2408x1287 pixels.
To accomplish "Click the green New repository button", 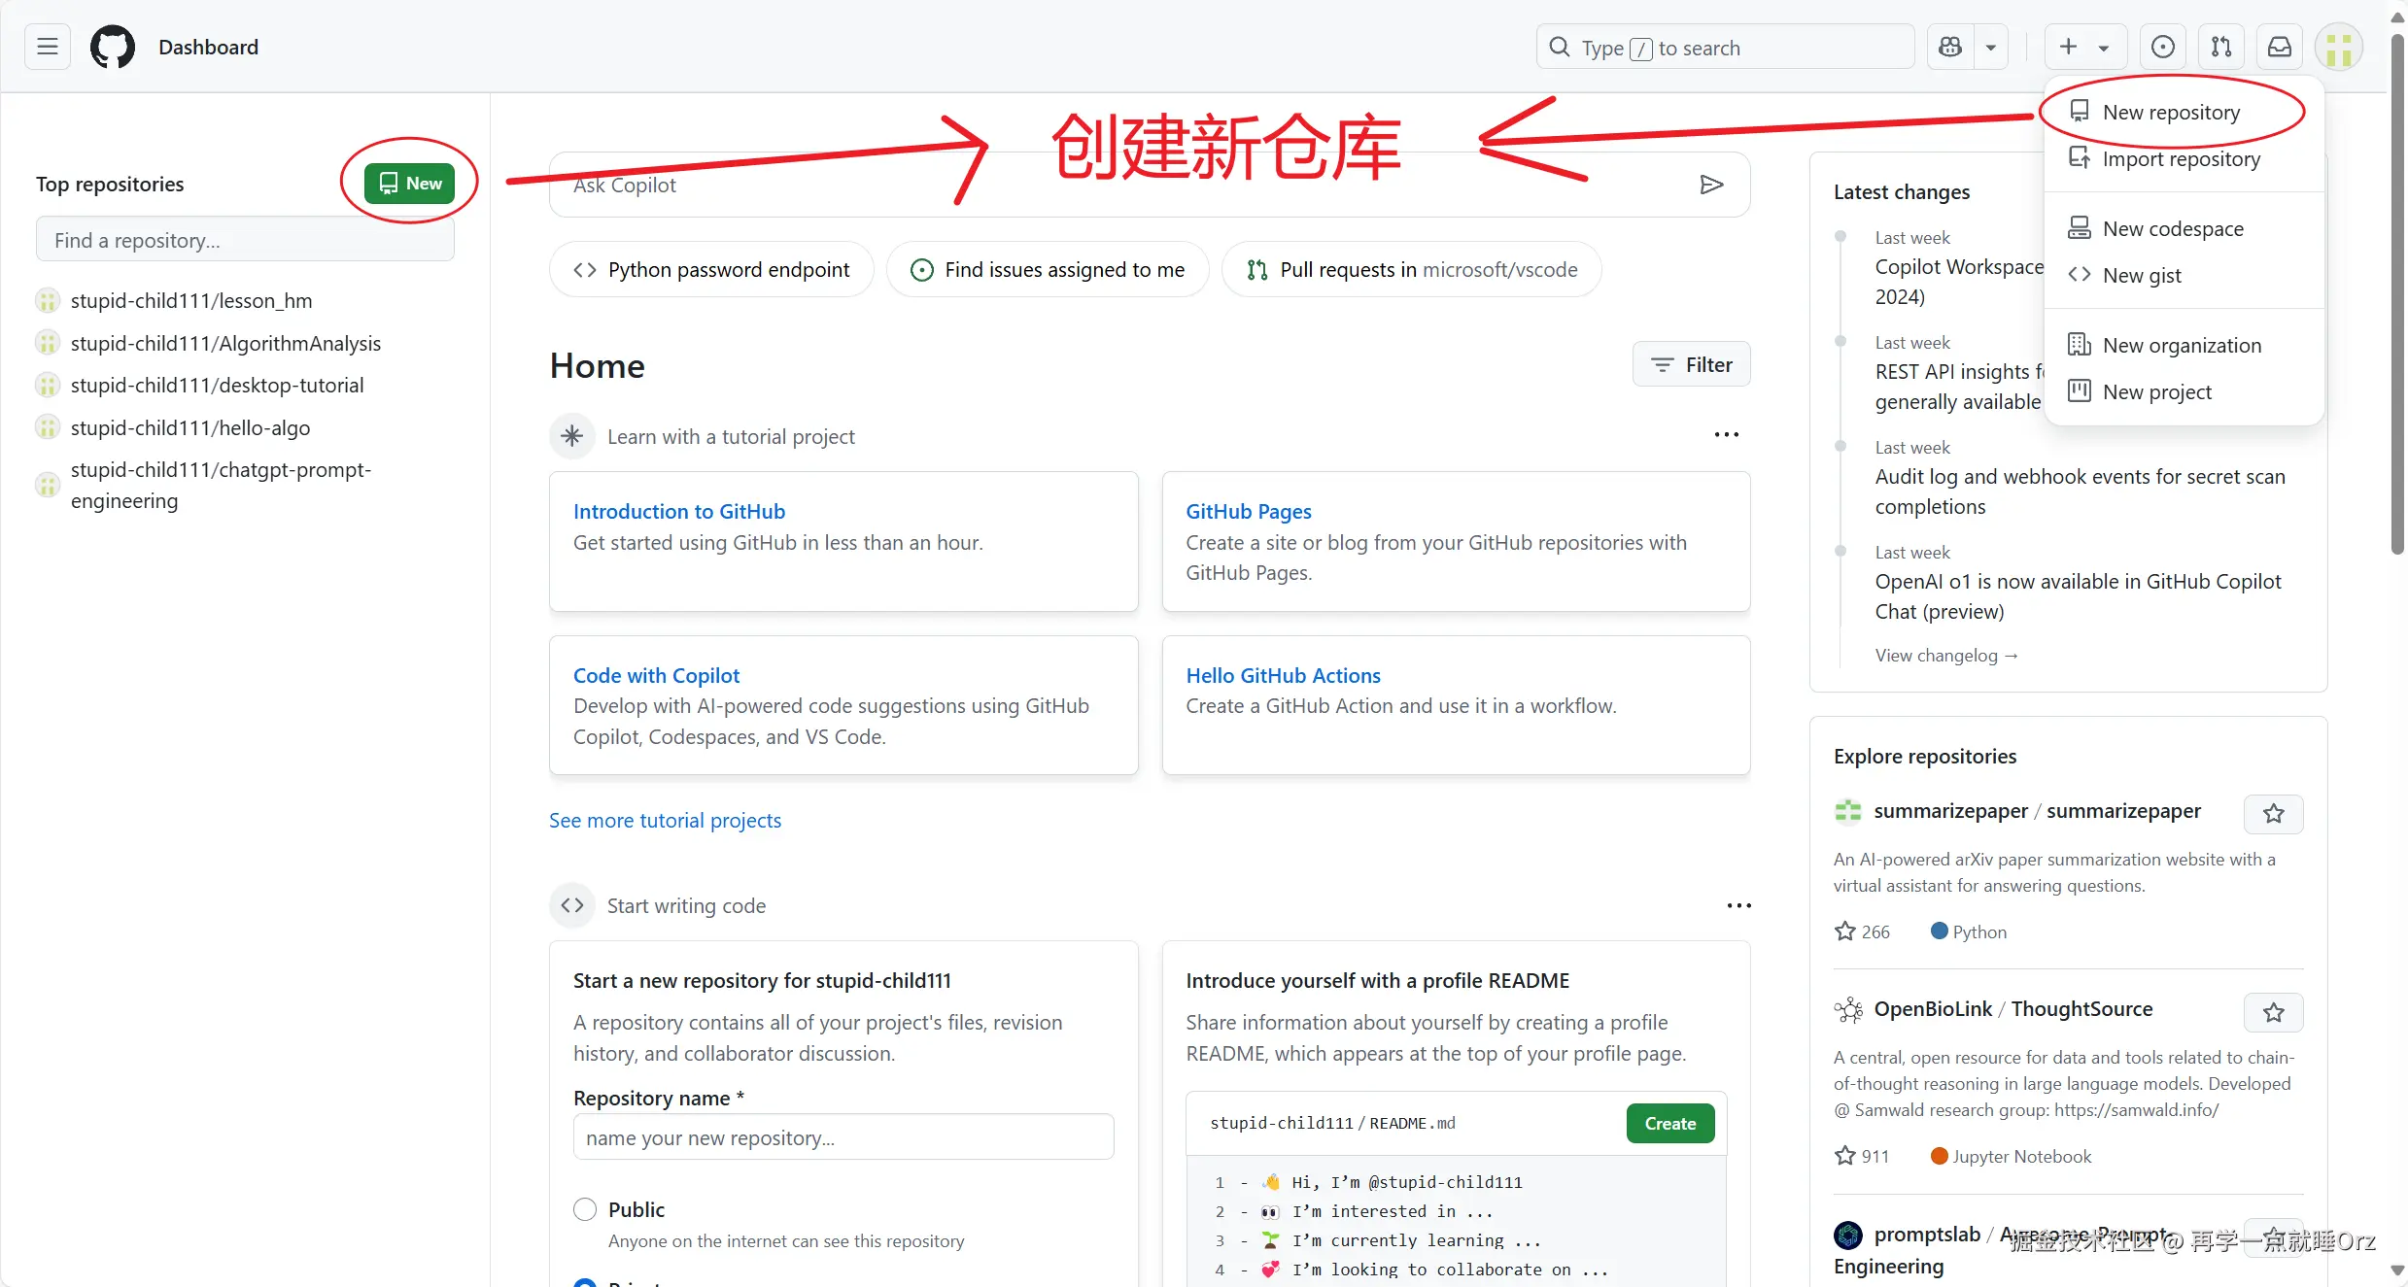I will coord(409,184).
